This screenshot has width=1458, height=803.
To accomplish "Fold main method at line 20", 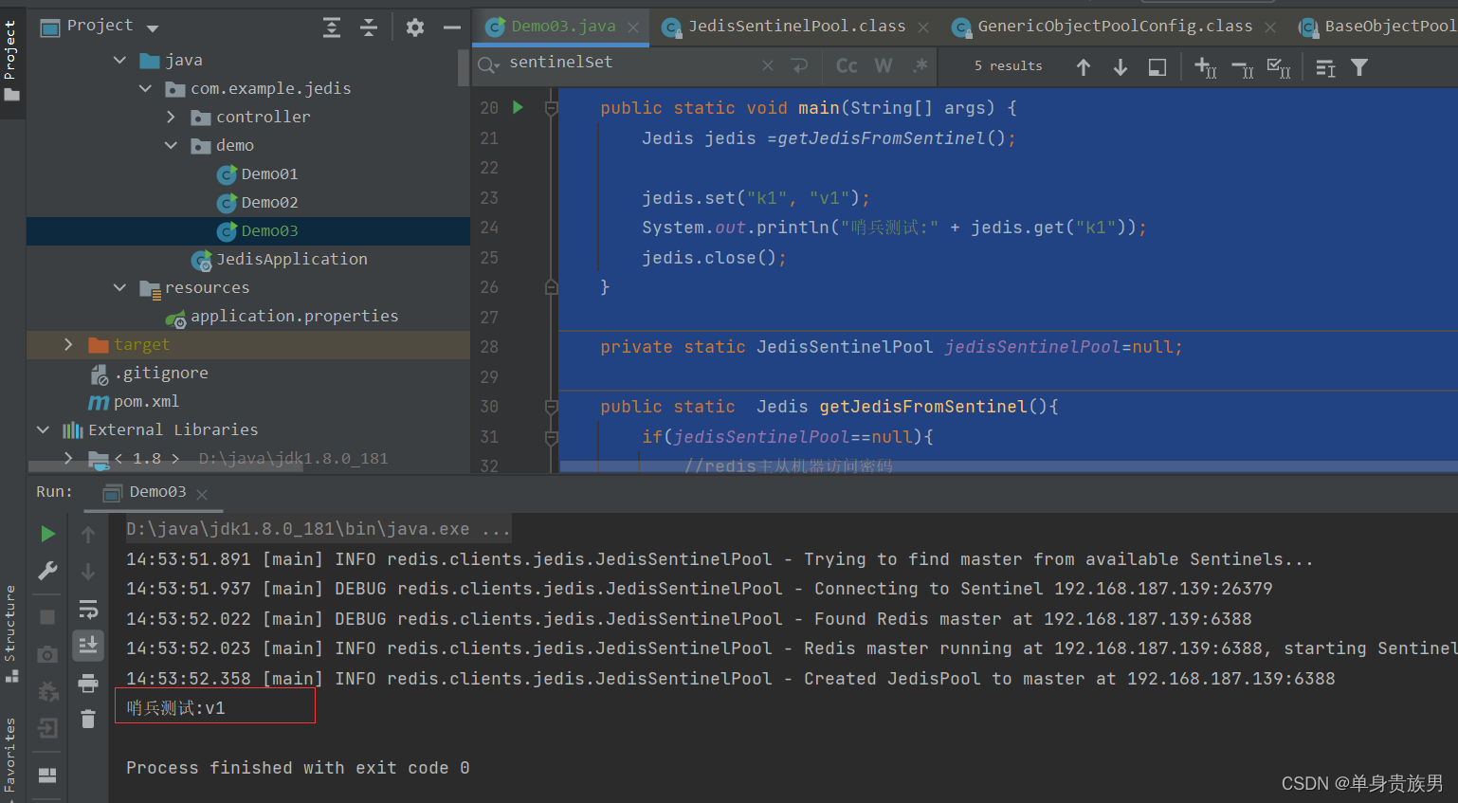I will [552, 108].
